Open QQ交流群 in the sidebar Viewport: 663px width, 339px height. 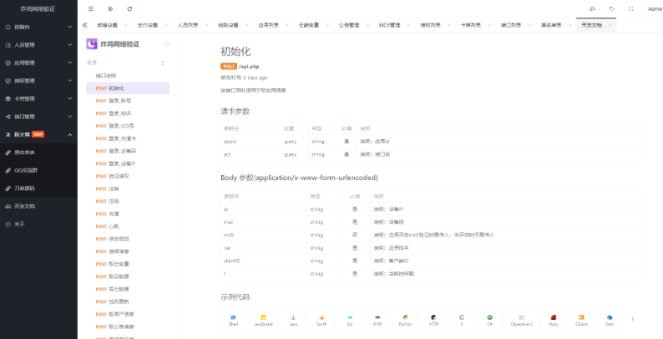tap(38, 171)
